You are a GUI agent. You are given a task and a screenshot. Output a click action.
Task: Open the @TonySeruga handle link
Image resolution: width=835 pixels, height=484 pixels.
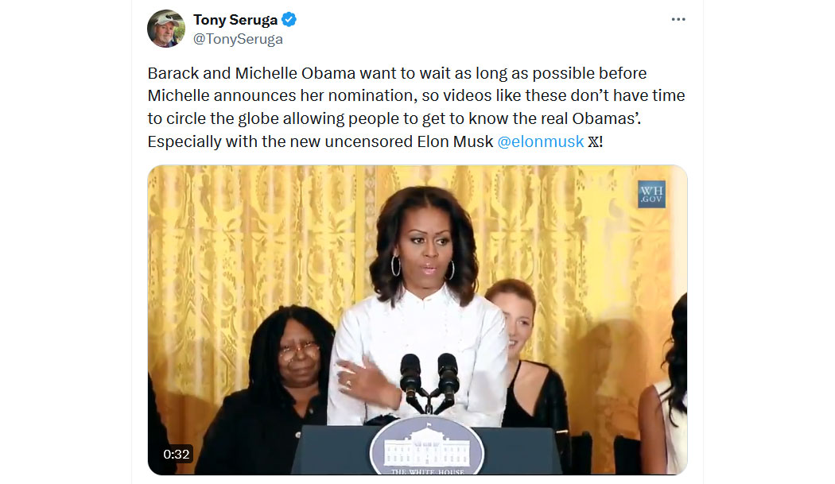click(x=238, y=39)
